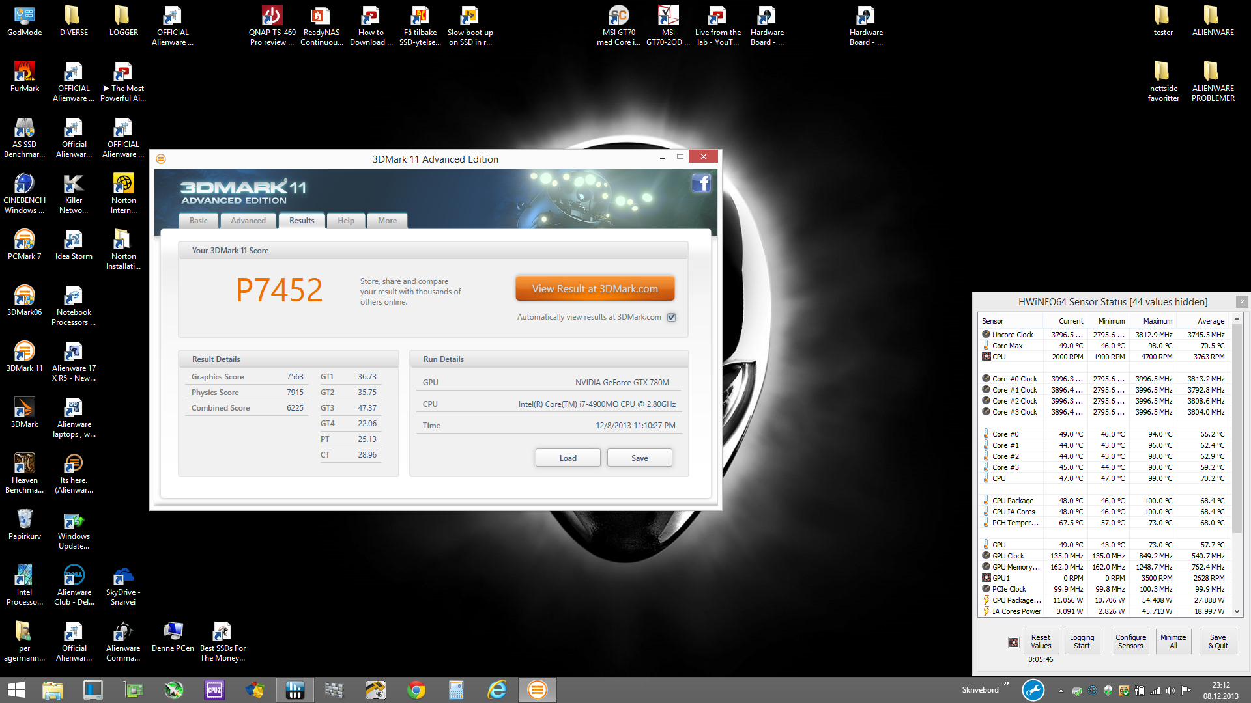Select the QNAP TS-469 Pro review shortcut
1251x703 pixels.
tap(272, 25)
